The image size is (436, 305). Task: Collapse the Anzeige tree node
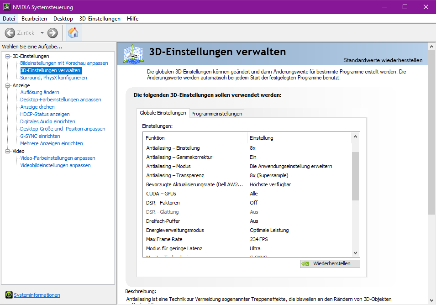click(7, 85)
